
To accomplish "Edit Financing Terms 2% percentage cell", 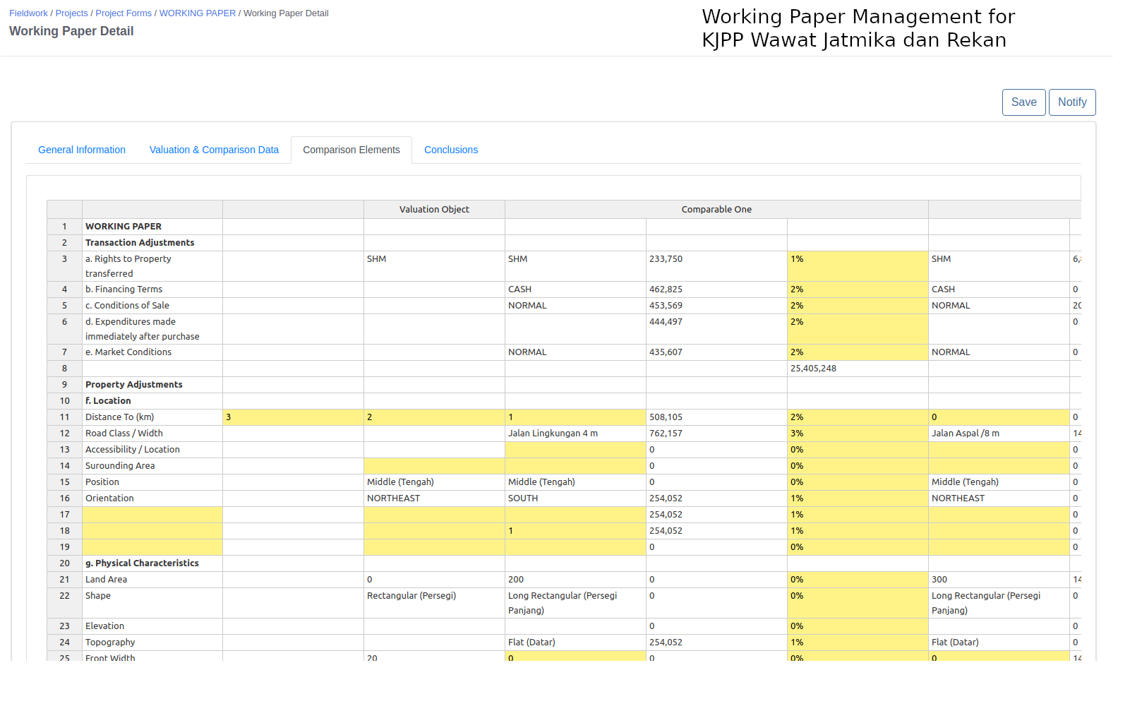I will pos(857,289).
